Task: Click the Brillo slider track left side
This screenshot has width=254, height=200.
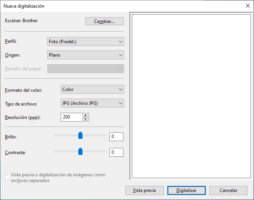Action: point(63,135)
